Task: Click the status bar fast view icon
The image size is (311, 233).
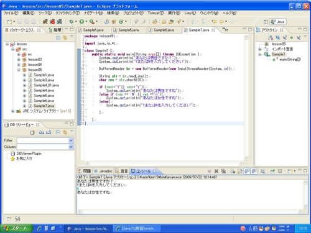Action: pos(9,219)
